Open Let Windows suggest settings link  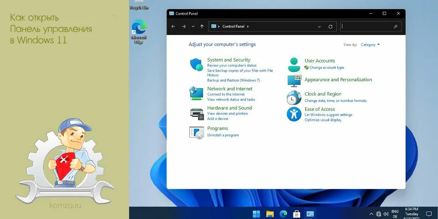coord(328,115)
